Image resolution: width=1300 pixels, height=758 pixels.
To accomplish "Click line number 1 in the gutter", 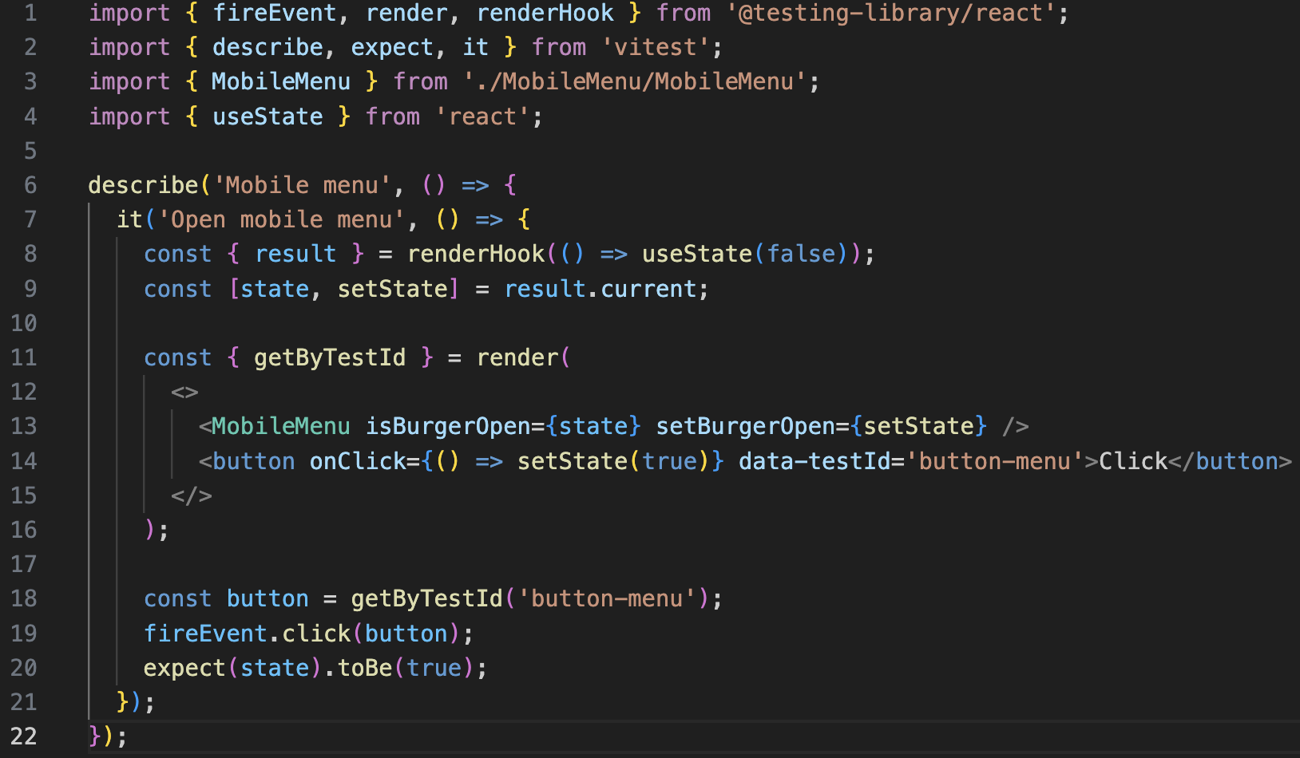I will tap(30, 13).
